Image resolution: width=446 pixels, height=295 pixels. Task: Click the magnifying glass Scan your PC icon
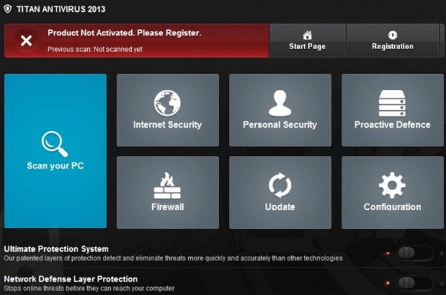[x=54, y=143]
